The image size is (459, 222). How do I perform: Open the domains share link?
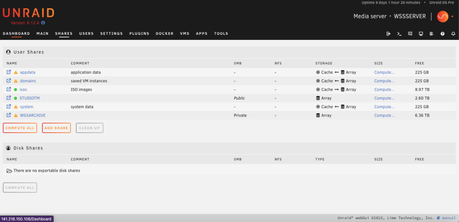tap(28, 81)
